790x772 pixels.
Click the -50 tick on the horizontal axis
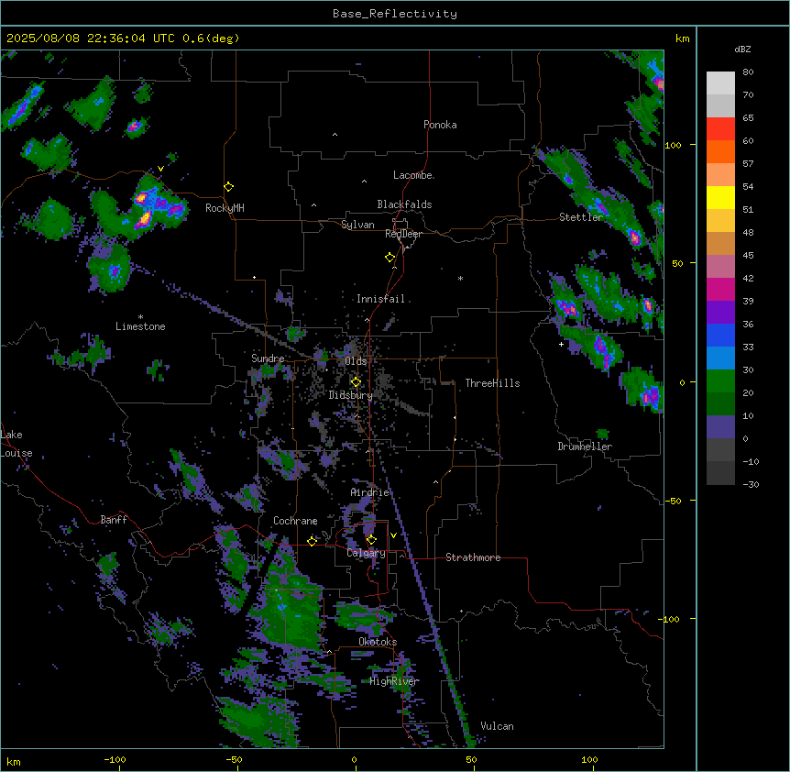click(234, 759)
